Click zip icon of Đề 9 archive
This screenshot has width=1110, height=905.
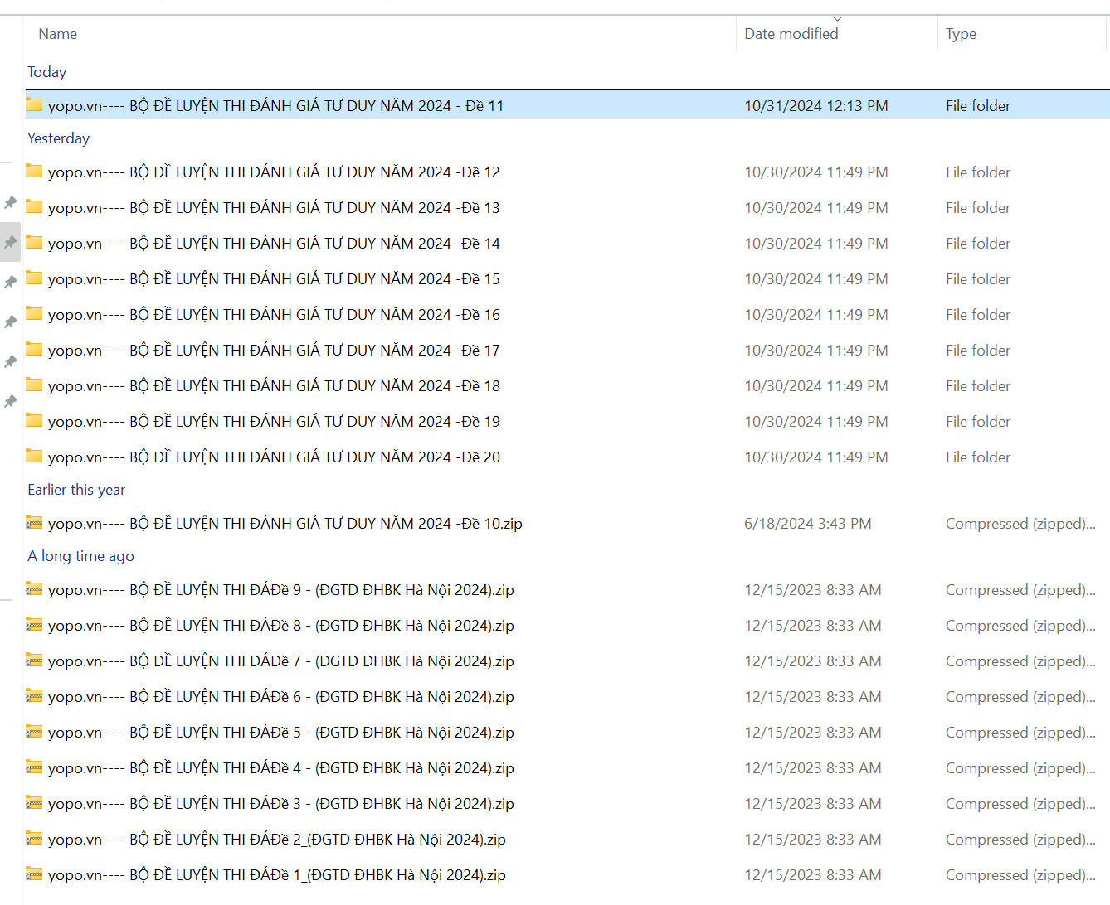(34, 588)
